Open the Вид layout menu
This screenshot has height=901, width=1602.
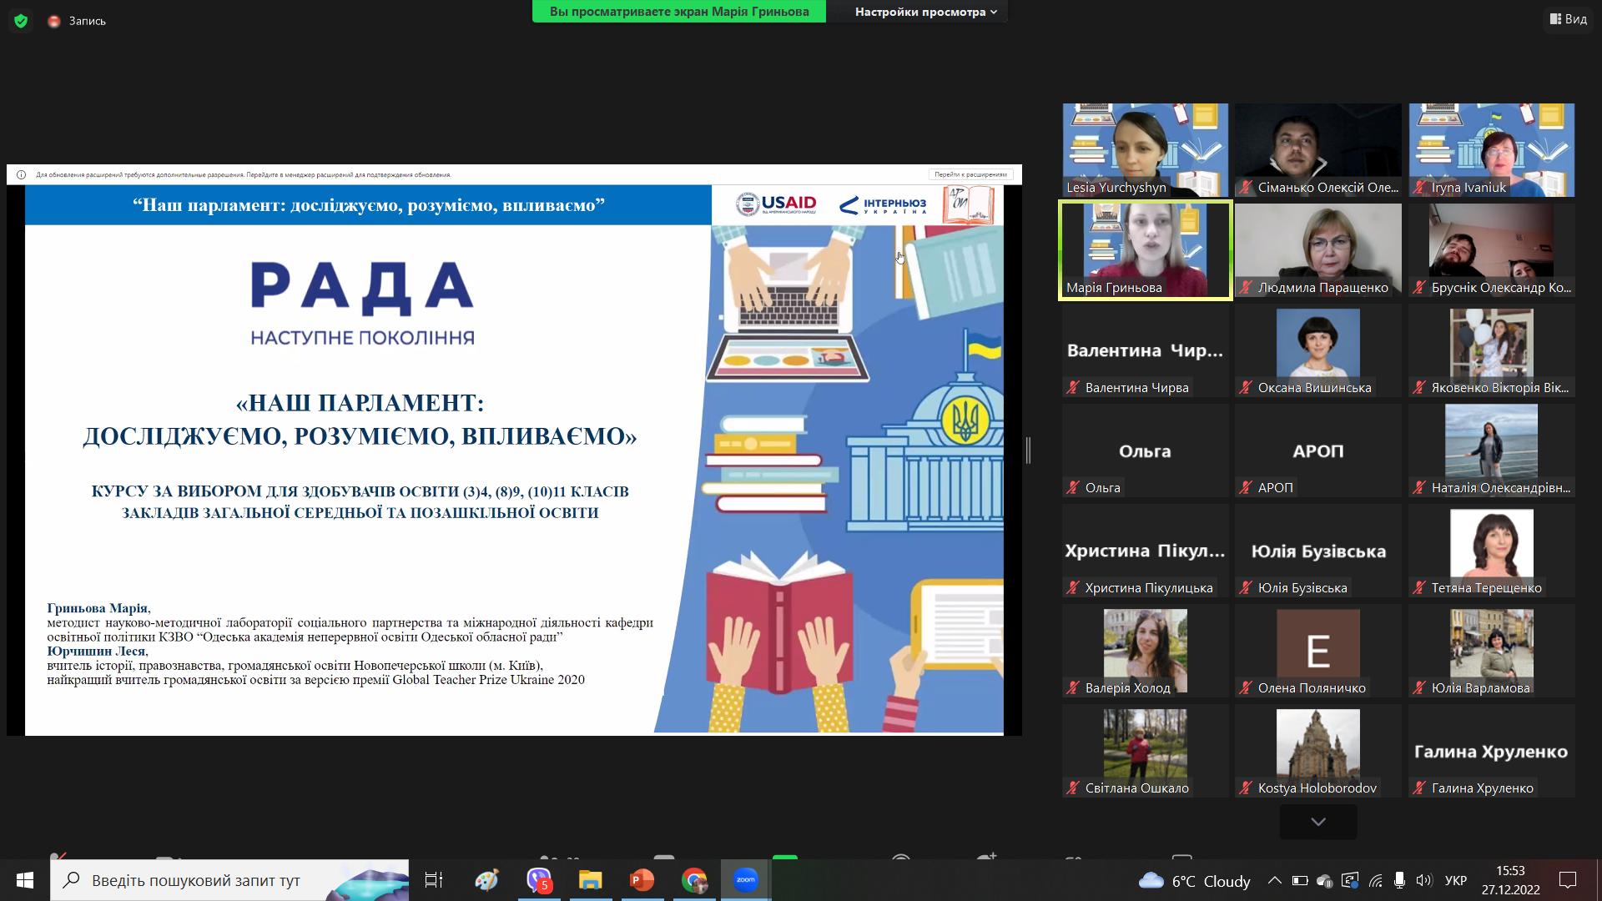[1569, 18]
